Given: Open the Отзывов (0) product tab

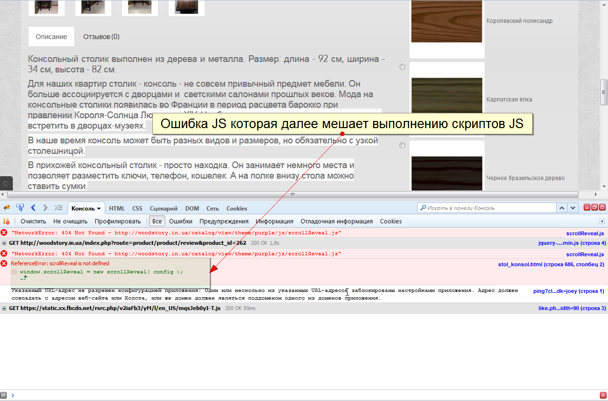Looking at the screenshot, I should pyautogui.click(x=101, y=37).
